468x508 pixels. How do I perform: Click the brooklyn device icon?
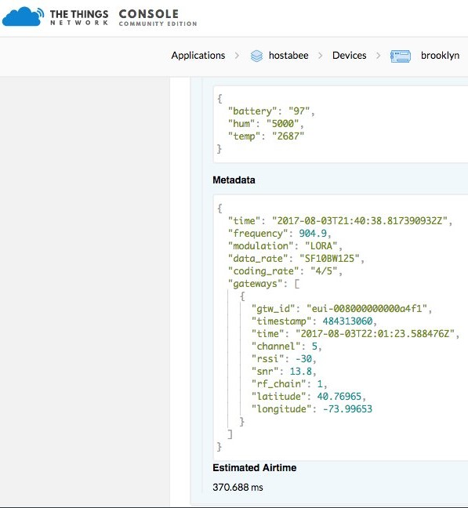(401, 56)
